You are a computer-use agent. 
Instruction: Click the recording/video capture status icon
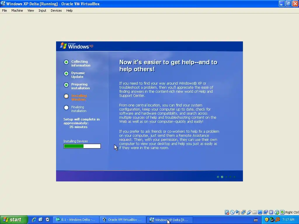tap(265, 212)
